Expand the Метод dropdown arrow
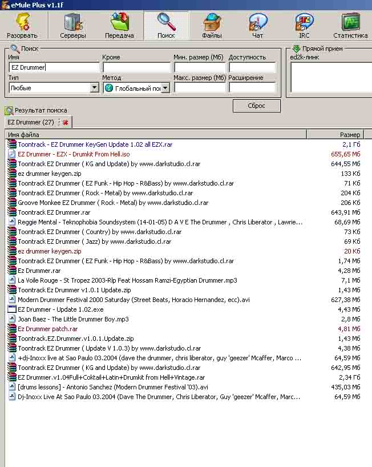 [165, 88]
